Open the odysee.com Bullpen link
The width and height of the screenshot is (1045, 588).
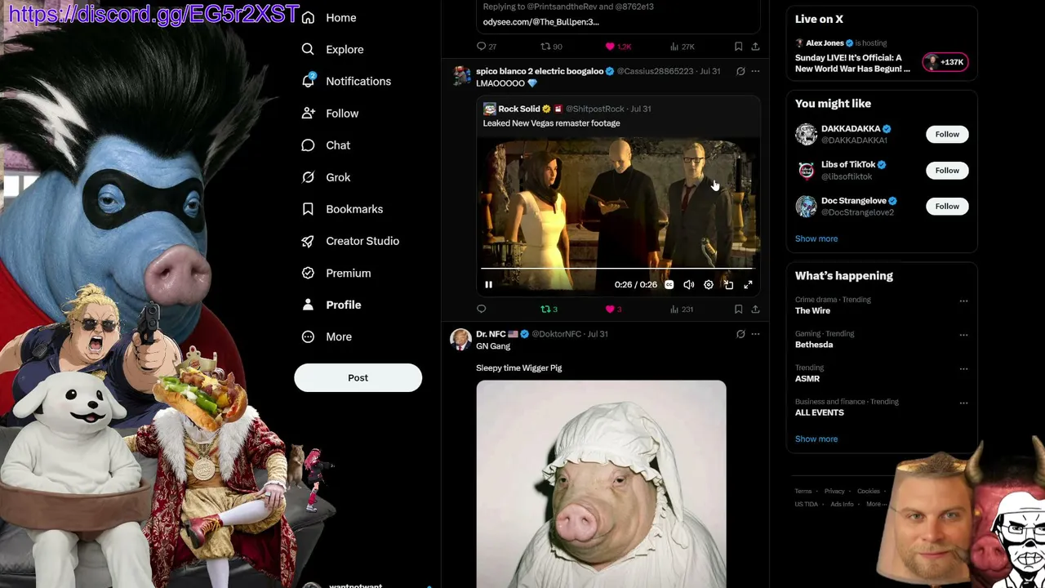(x=540, y=22)
